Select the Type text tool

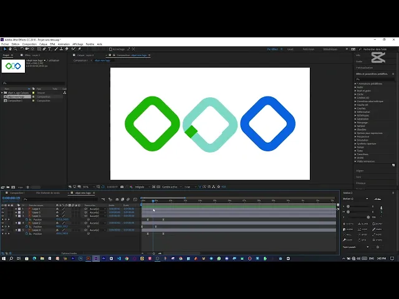(50, 49)
